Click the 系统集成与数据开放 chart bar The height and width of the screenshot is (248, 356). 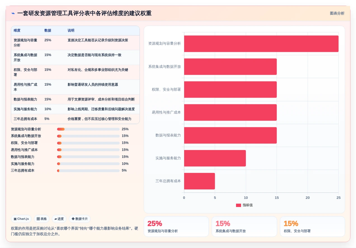pos(230,67)
